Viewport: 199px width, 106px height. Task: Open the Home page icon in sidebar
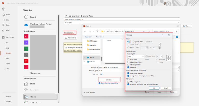(3, 15)
